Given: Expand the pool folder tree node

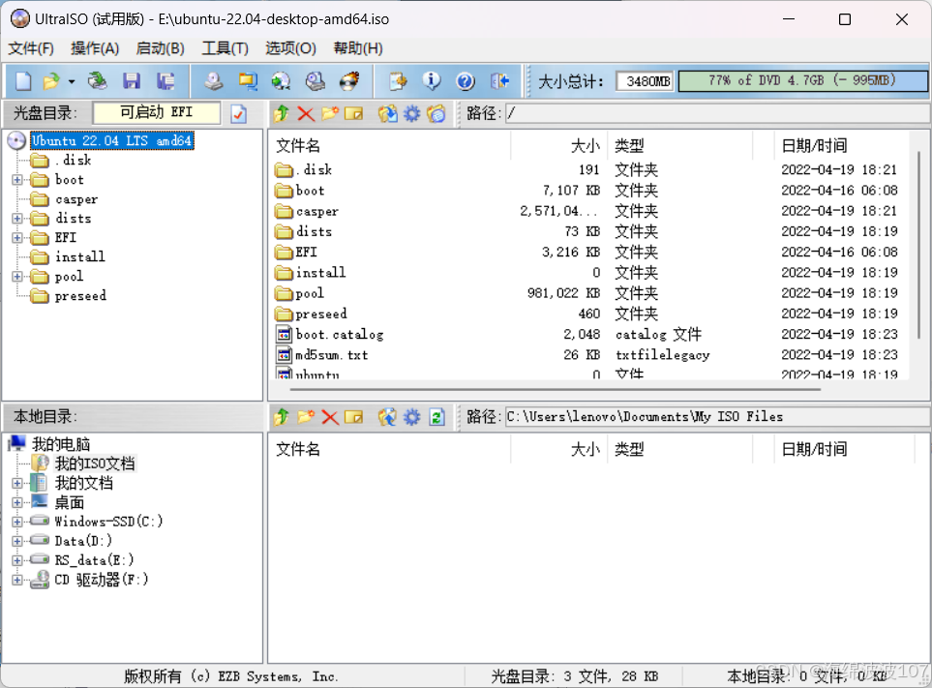Looking at the screenshot, I should tap(16, 277).
